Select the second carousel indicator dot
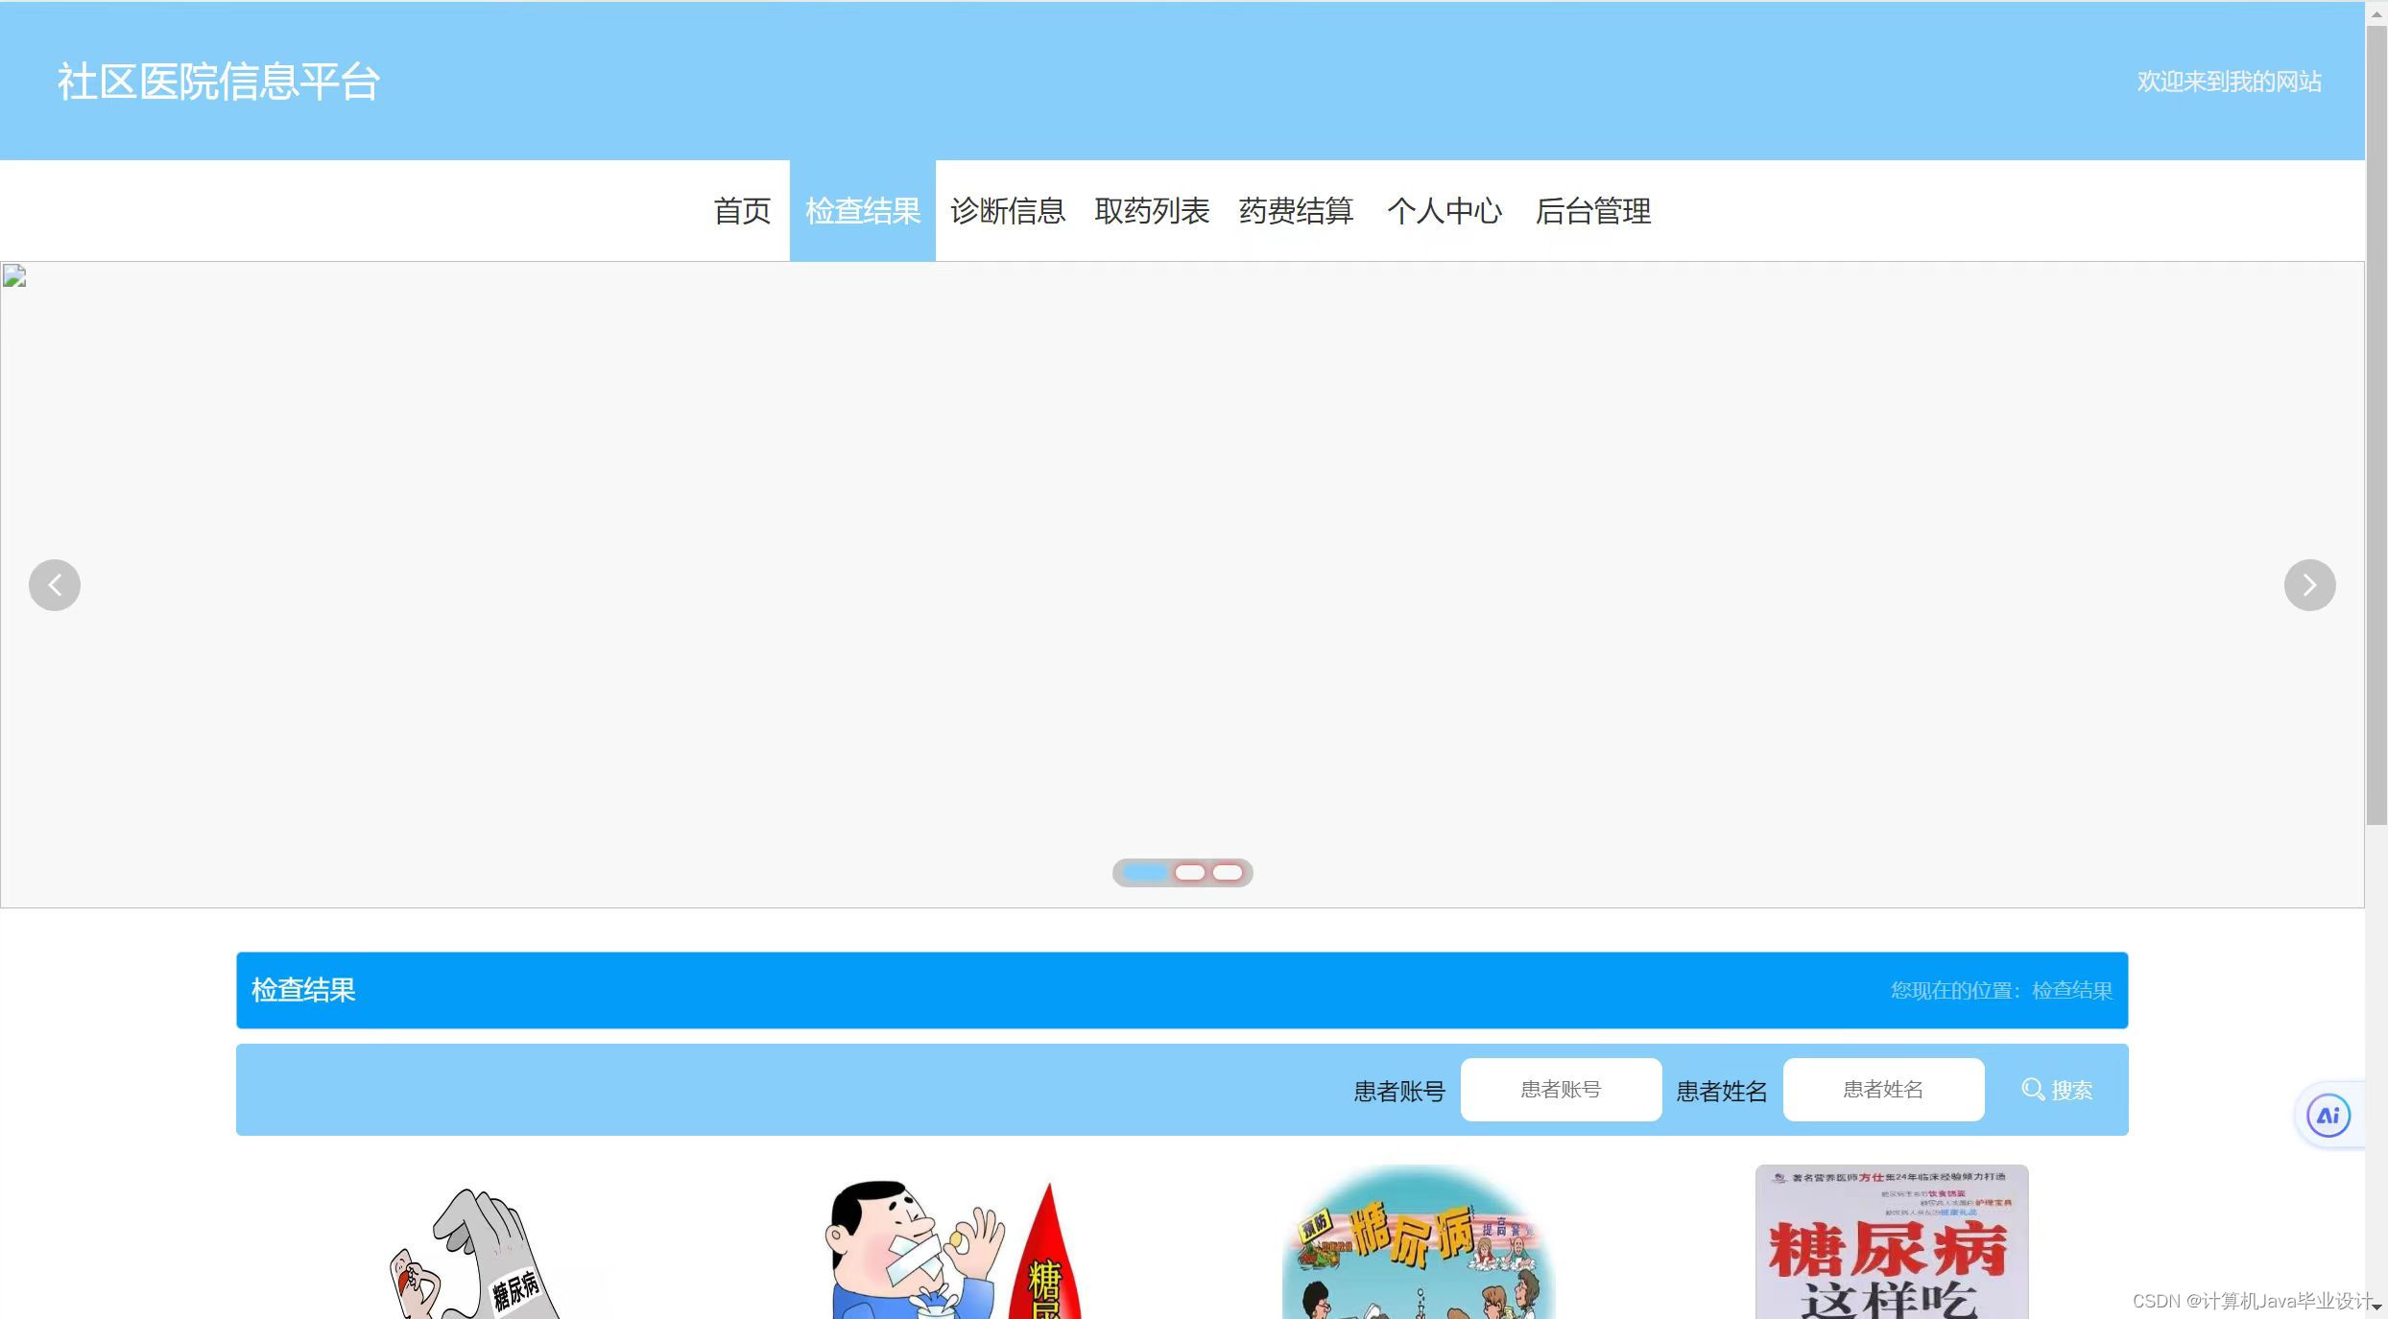 point(1189,873)
